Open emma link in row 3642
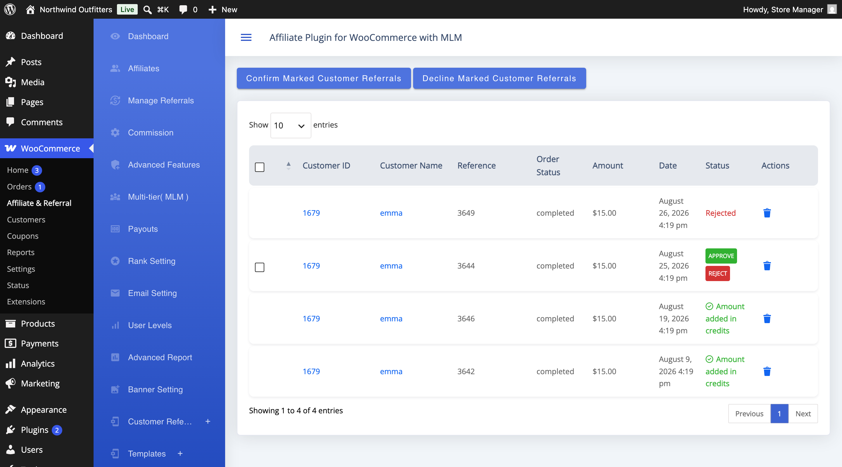This screenshot has height=467, width=842. [391, 371]
